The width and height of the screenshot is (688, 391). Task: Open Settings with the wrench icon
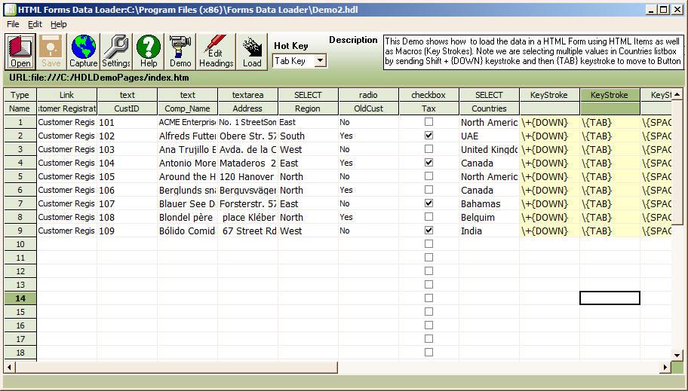[116, 51]
